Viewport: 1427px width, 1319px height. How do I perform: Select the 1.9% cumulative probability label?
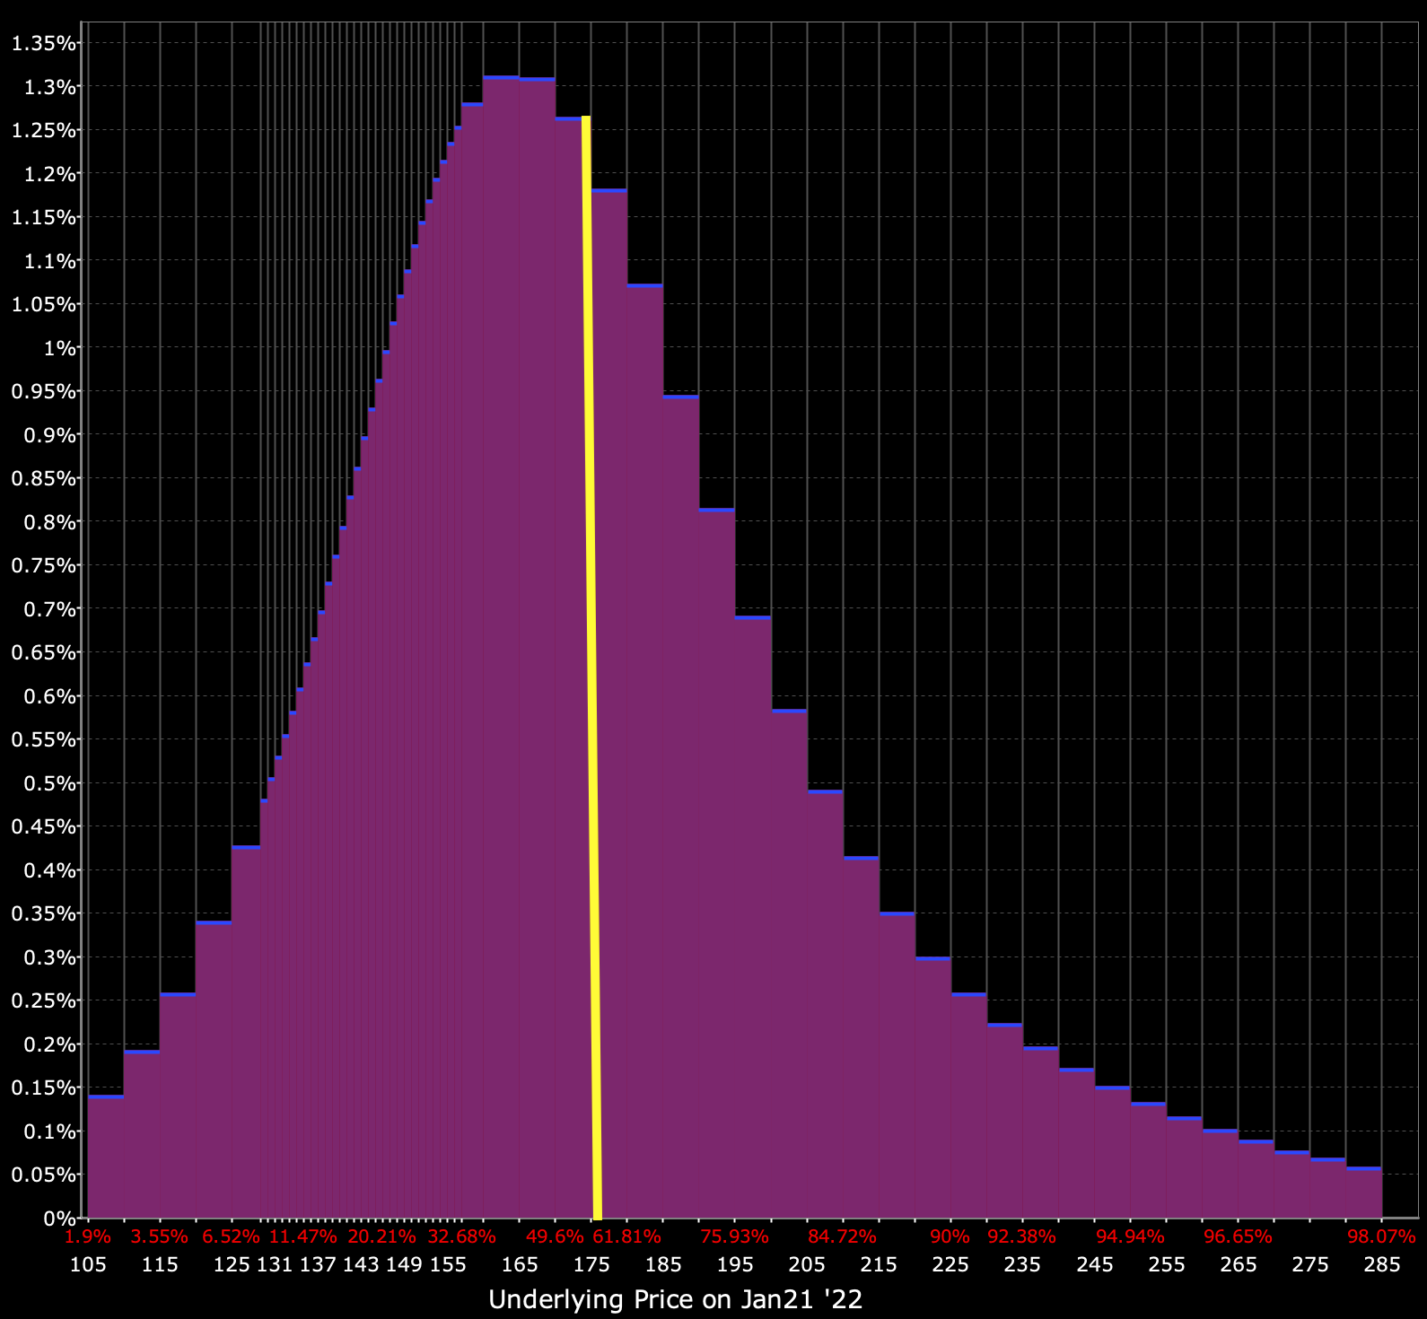click(x=88, y=1236)
